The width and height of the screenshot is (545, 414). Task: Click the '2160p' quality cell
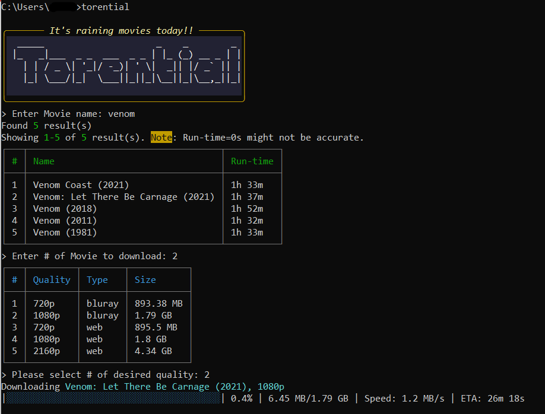(46, 351)
